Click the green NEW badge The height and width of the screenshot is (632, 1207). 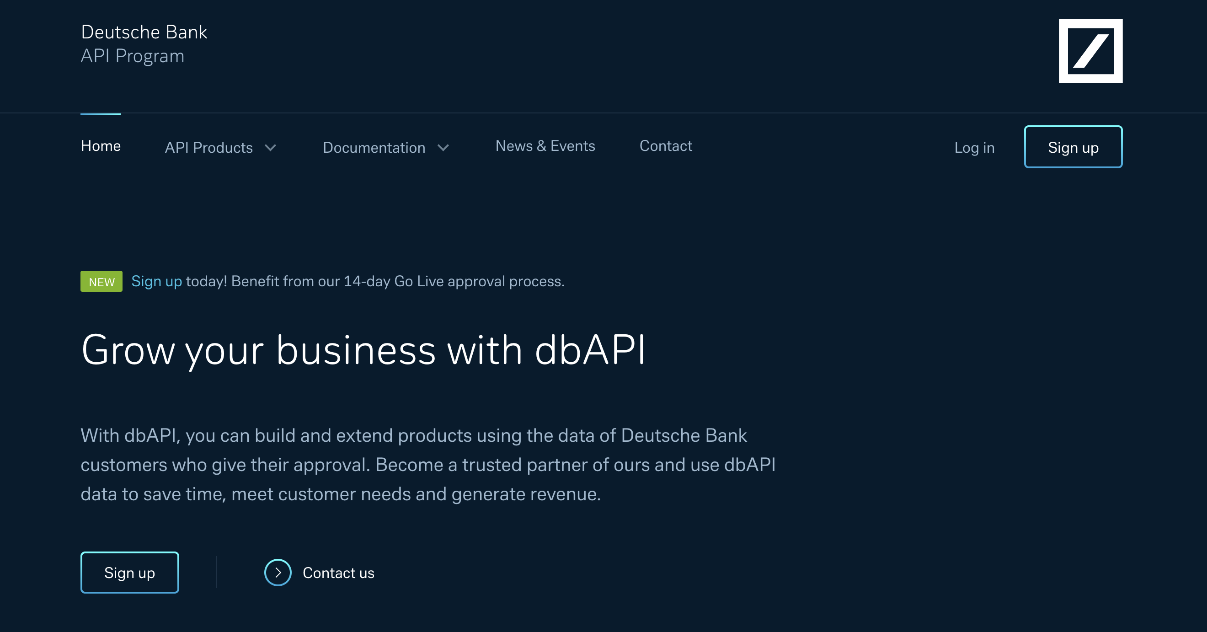click(101, 281)
